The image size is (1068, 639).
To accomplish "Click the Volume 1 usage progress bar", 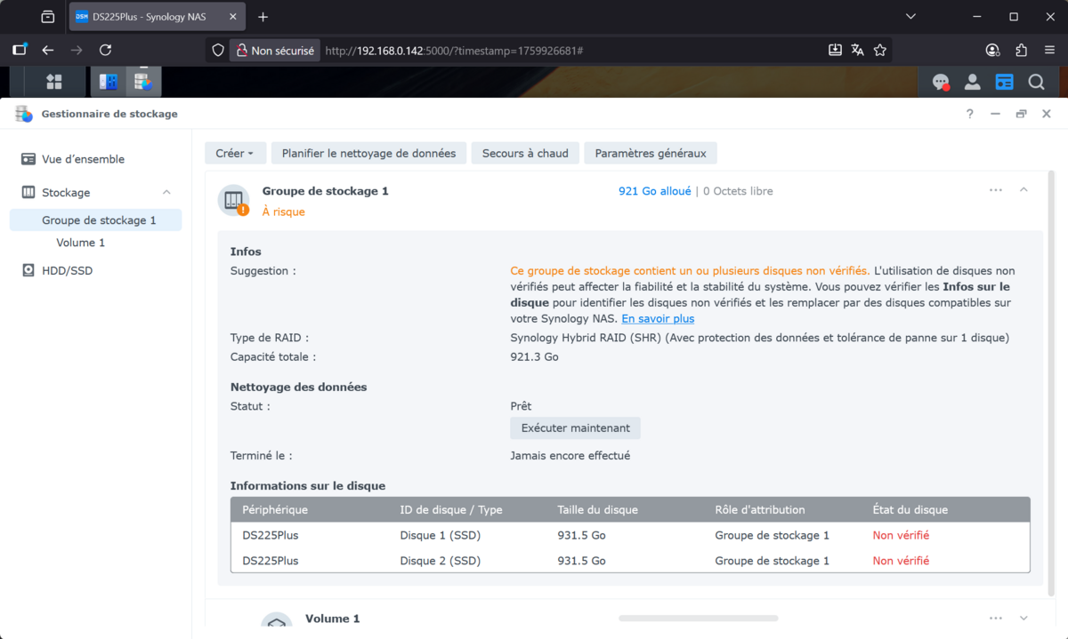I will click(x=698, y=617).
